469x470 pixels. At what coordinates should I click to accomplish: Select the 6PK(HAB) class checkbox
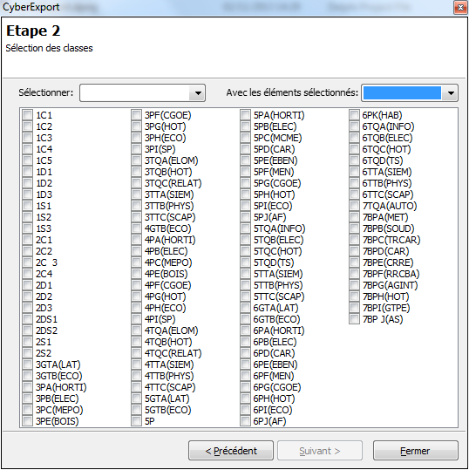[x=354, y=115]
